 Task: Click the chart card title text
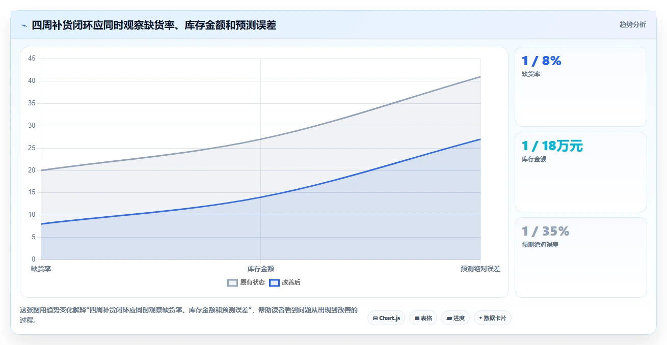pos(154,25)
